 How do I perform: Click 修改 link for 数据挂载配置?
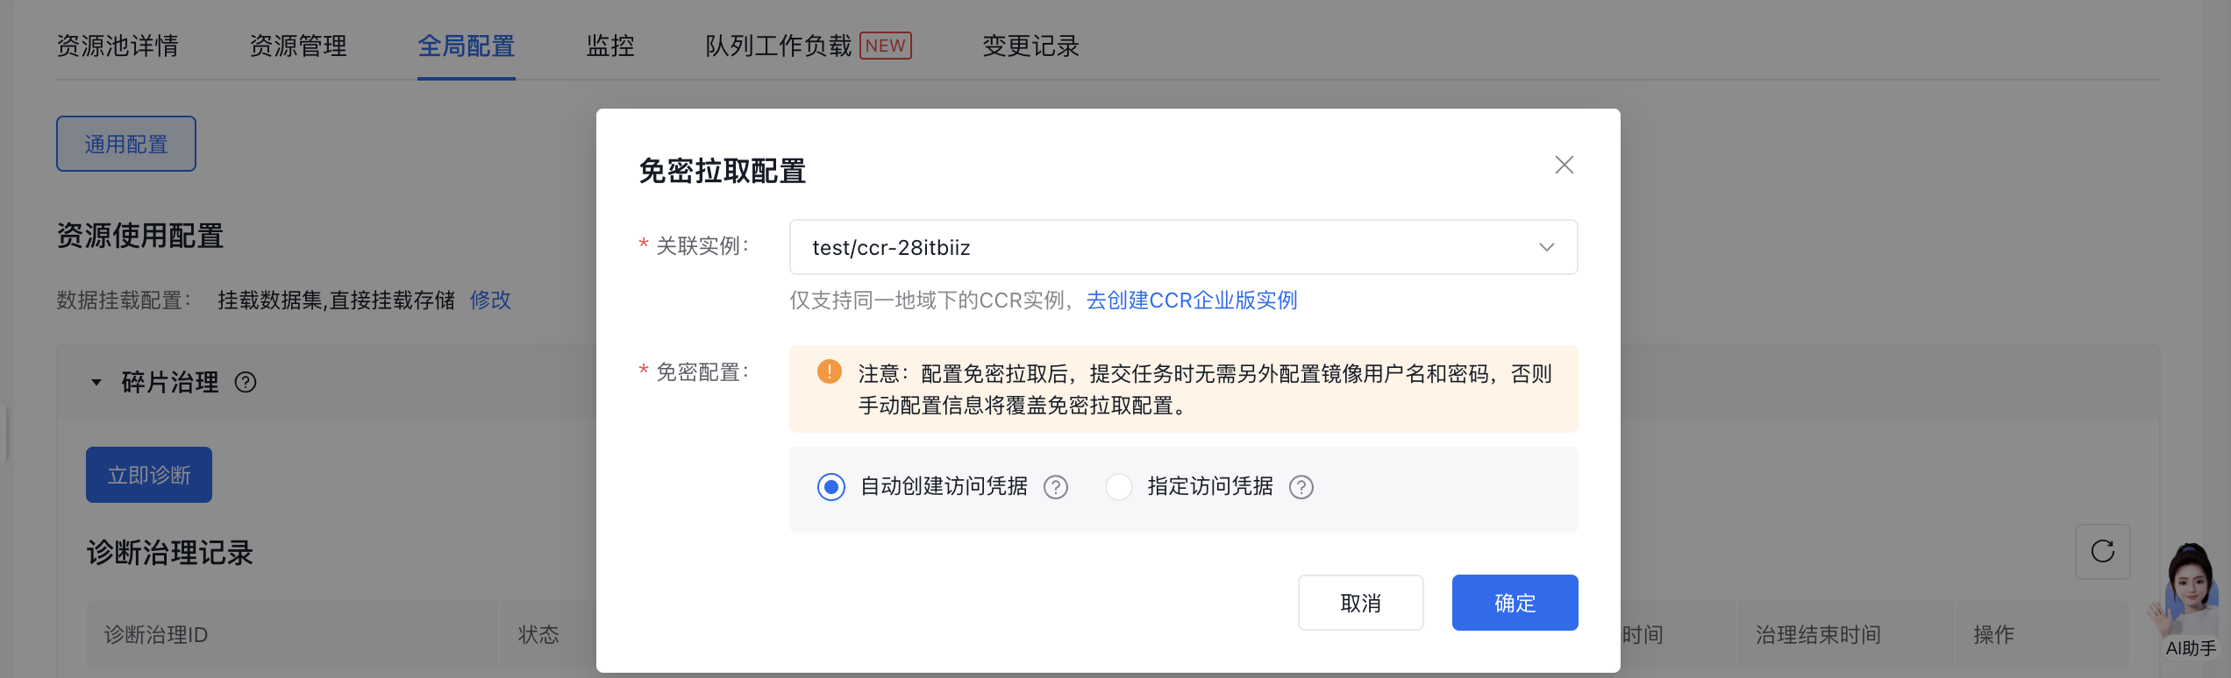[490, 300]
